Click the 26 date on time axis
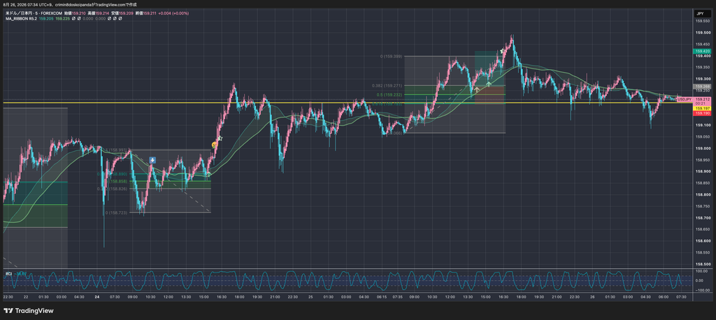This screenshot has width=716, height=320. coord(592,297)
